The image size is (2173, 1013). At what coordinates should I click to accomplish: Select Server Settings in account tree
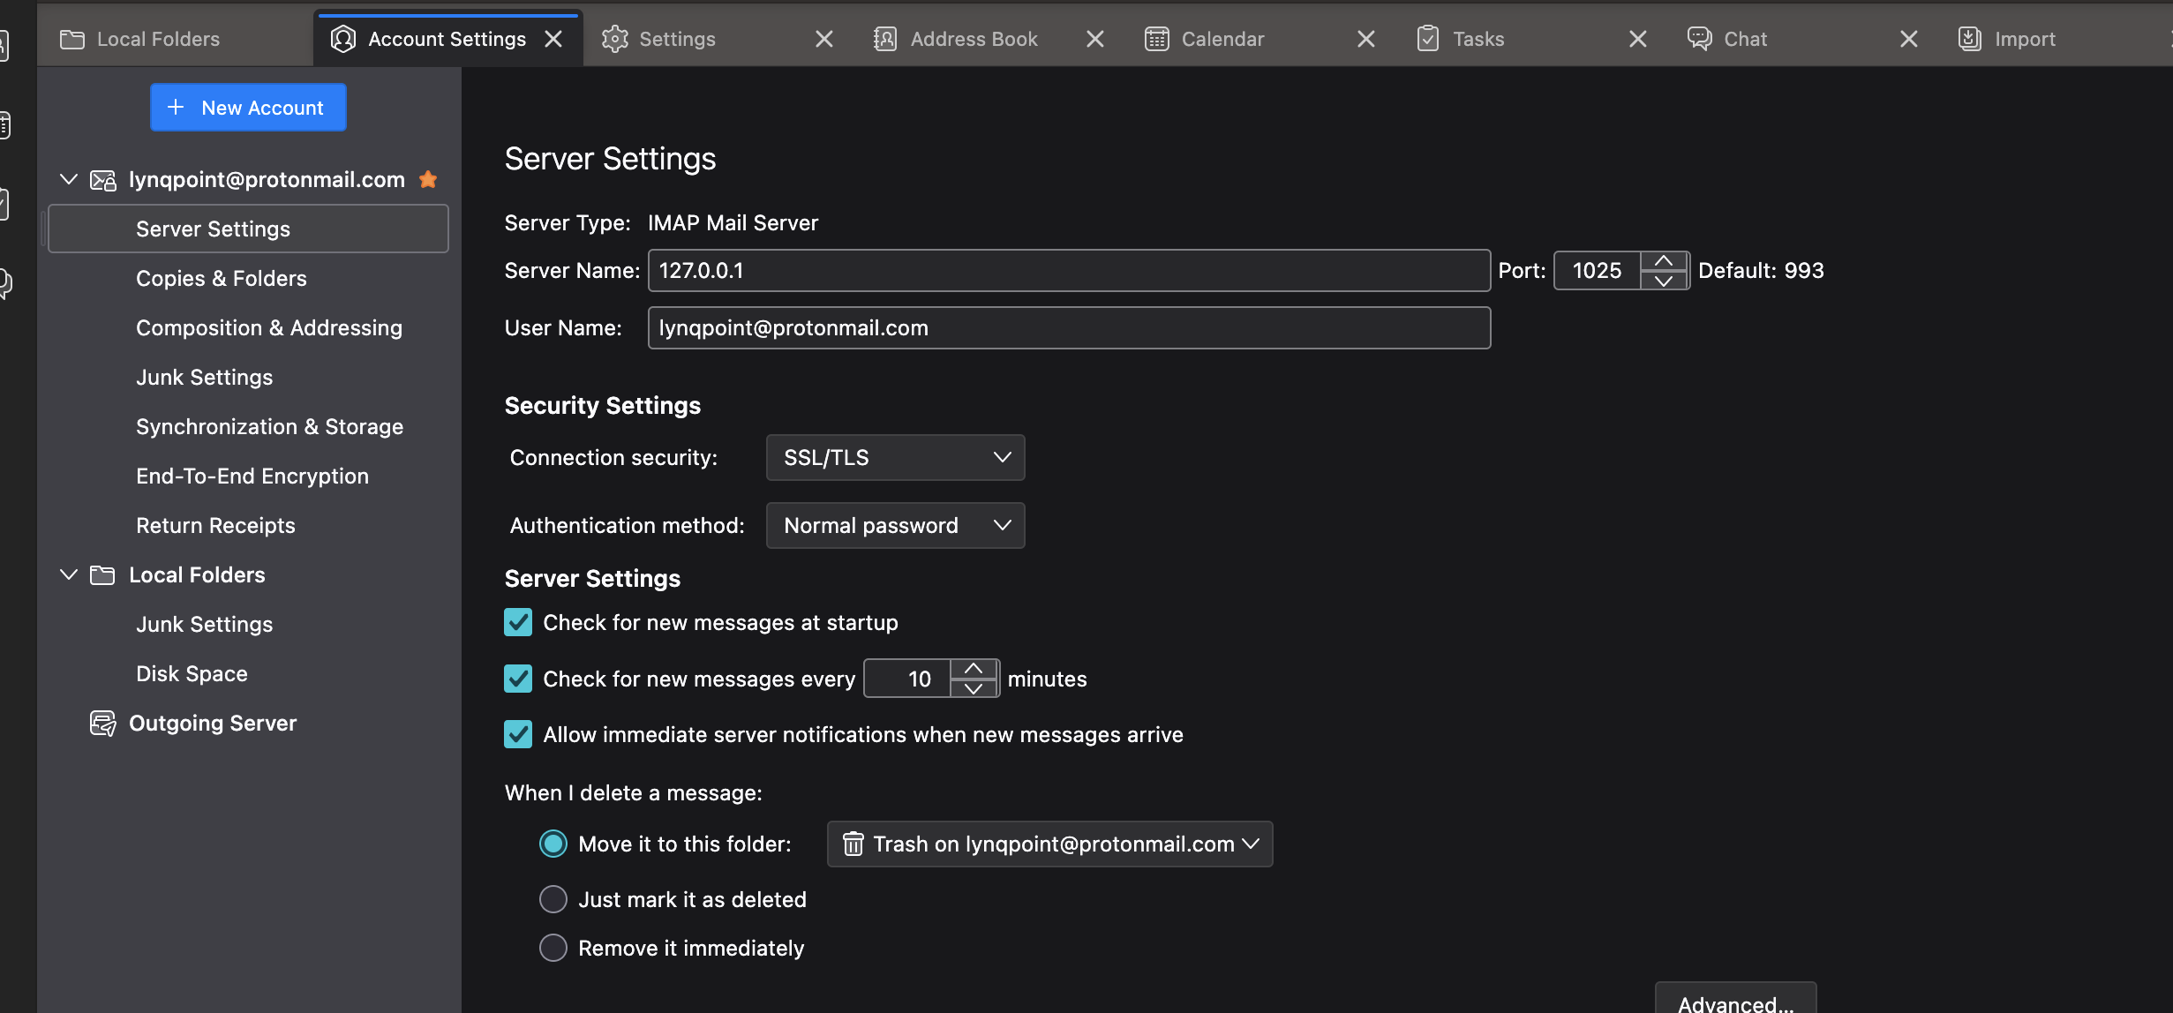(x=247, y=229)
